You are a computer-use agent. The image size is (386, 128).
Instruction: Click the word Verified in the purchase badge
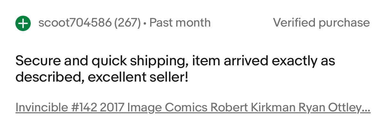293,23
